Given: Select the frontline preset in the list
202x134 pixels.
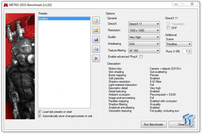Looking at the screenshot, I should tap(64, 19).
